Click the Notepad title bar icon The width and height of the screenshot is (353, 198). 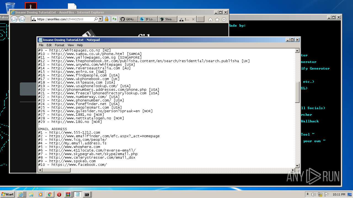[40, 40]
